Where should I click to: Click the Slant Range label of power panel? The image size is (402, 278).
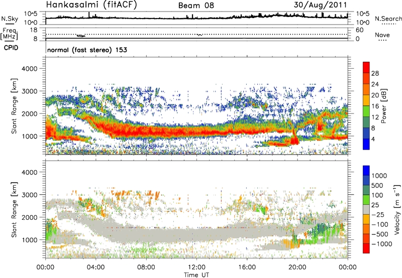pyautogui.click(x=14, y=106)
